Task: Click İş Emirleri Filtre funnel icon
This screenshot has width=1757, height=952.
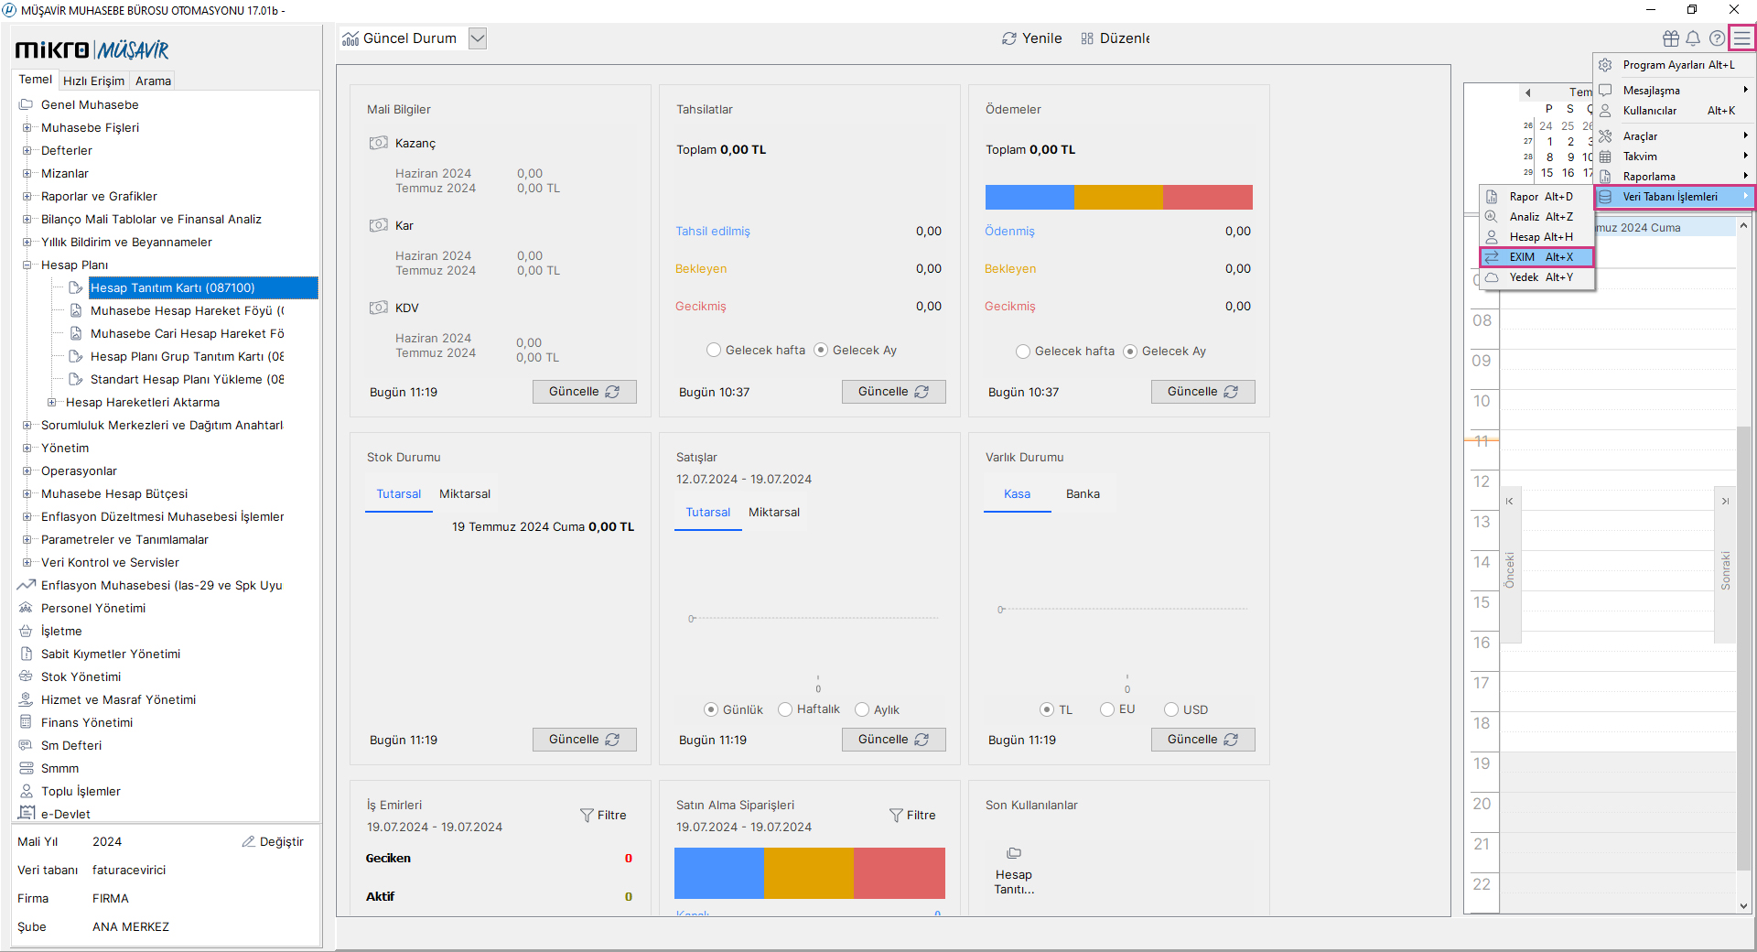Action: [x=587, y=815]
